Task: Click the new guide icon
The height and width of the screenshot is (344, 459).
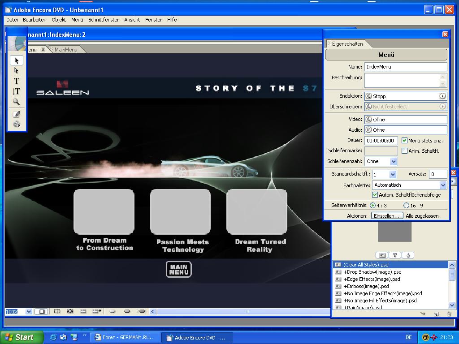Action: pyautogui.click(x=97, y=311)
